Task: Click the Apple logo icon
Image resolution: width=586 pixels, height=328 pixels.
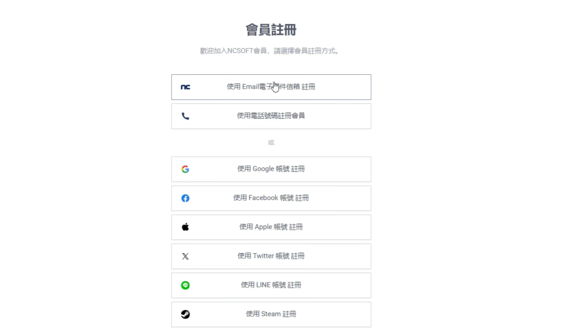Action: (x=185, y=227)
